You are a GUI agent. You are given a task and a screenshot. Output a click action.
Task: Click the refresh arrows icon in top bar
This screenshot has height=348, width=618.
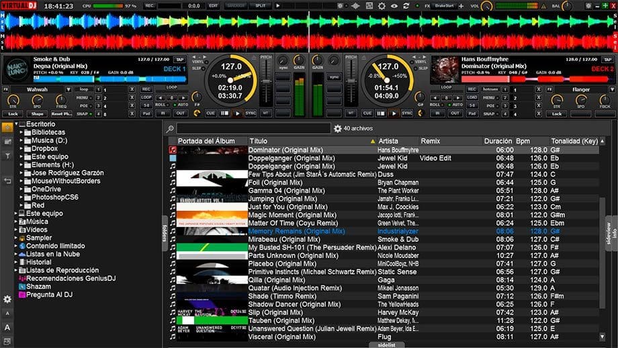(406, 6)
